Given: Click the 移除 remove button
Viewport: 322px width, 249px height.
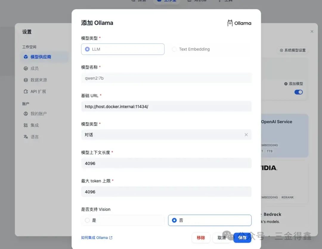Looking at the screenshot, I should tap(201, 238).
